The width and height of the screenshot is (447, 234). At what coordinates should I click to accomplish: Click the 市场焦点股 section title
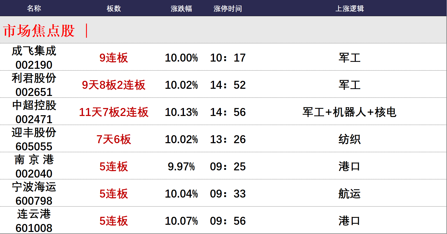(x=39, y=31)
